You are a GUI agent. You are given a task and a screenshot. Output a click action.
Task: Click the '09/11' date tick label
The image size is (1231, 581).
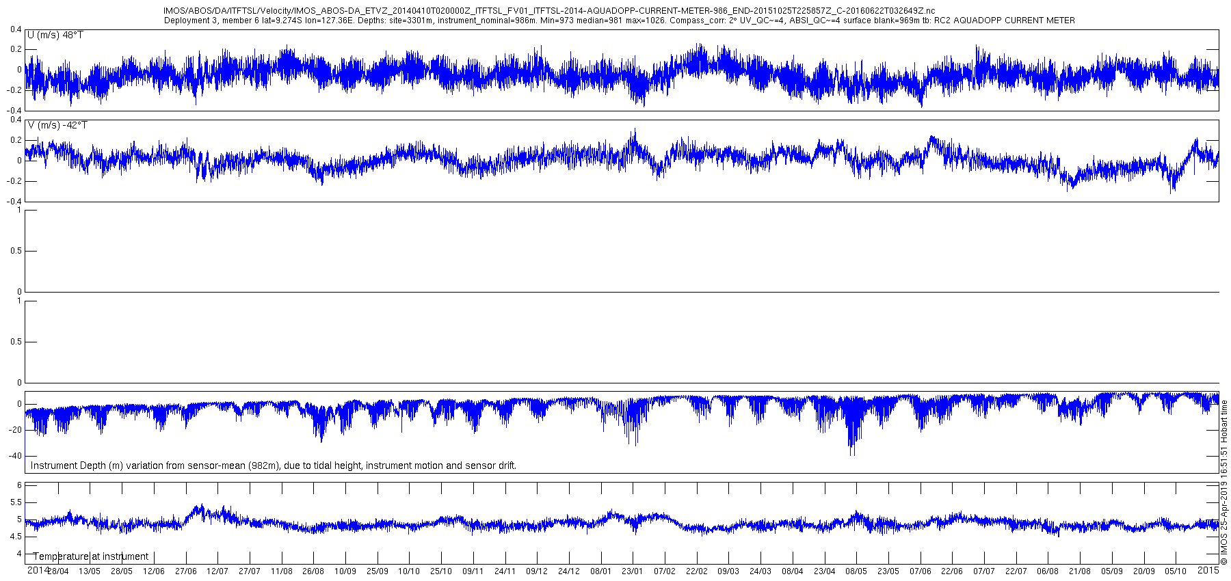tap(473, 571)
